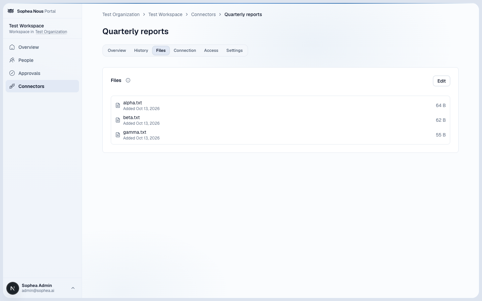Click the 62 B file size
This screenshot has width=482, height=301.
[440, 120]
